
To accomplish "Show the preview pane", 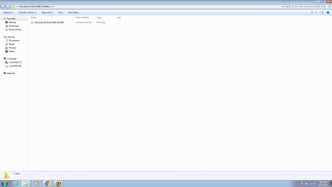I will pos(322,13).
